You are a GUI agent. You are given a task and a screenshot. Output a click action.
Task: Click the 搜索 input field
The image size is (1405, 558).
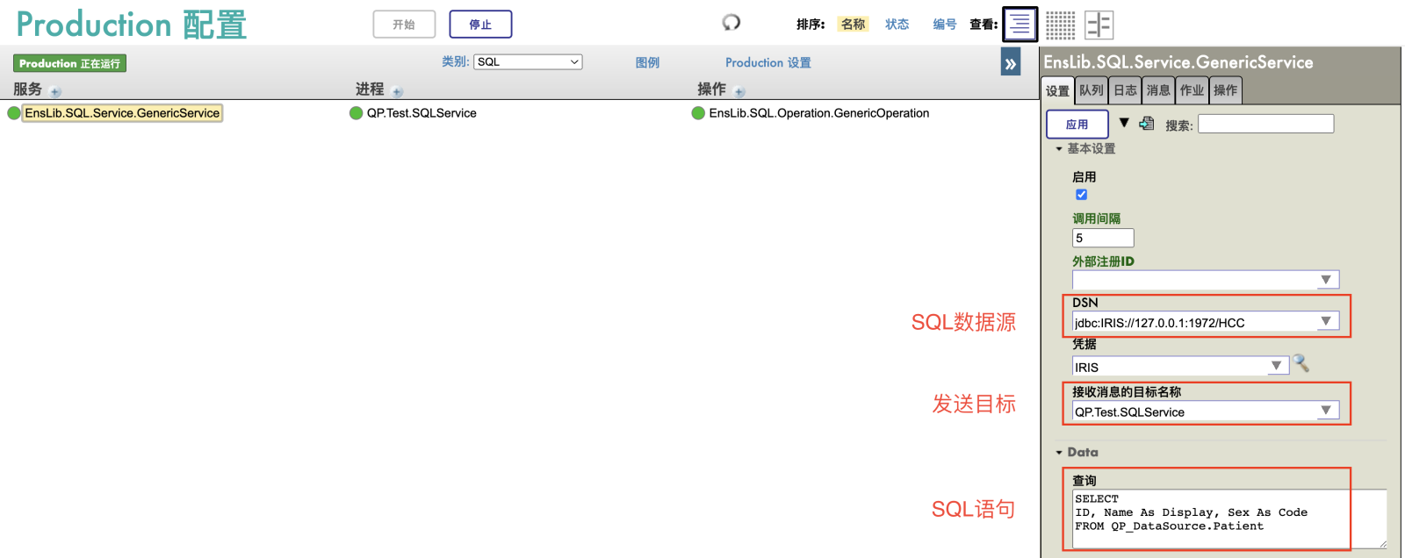tap(1265, 125)
